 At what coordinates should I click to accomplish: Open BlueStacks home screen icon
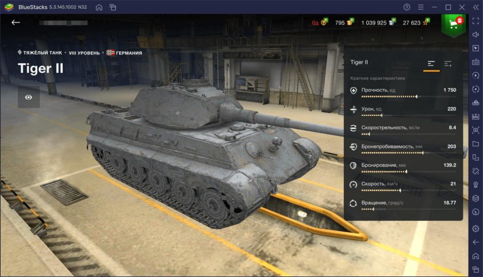(x=99, y=7)
